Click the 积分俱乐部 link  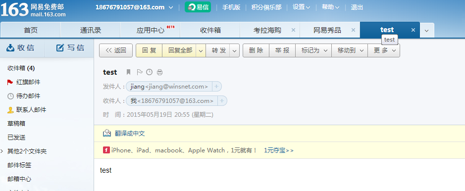(x=266, y=7)
